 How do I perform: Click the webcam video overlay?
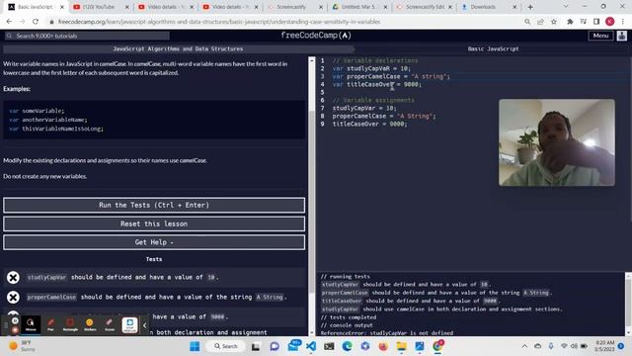click(557, 142)
